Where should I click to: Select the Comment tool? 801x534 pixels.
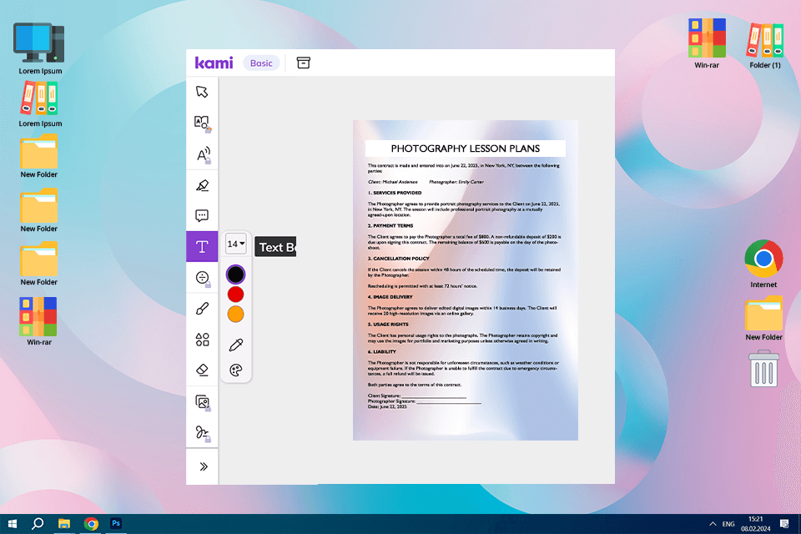click(202, 215)
